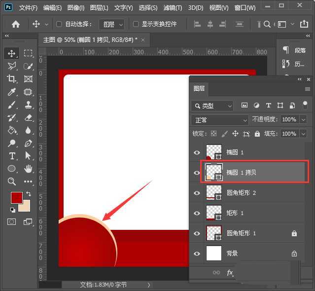Image resolution: width=315 pixels, height=291 pixels.
Task: Open the 类型 layer filter dropdown
Action: tap(212, 106)
